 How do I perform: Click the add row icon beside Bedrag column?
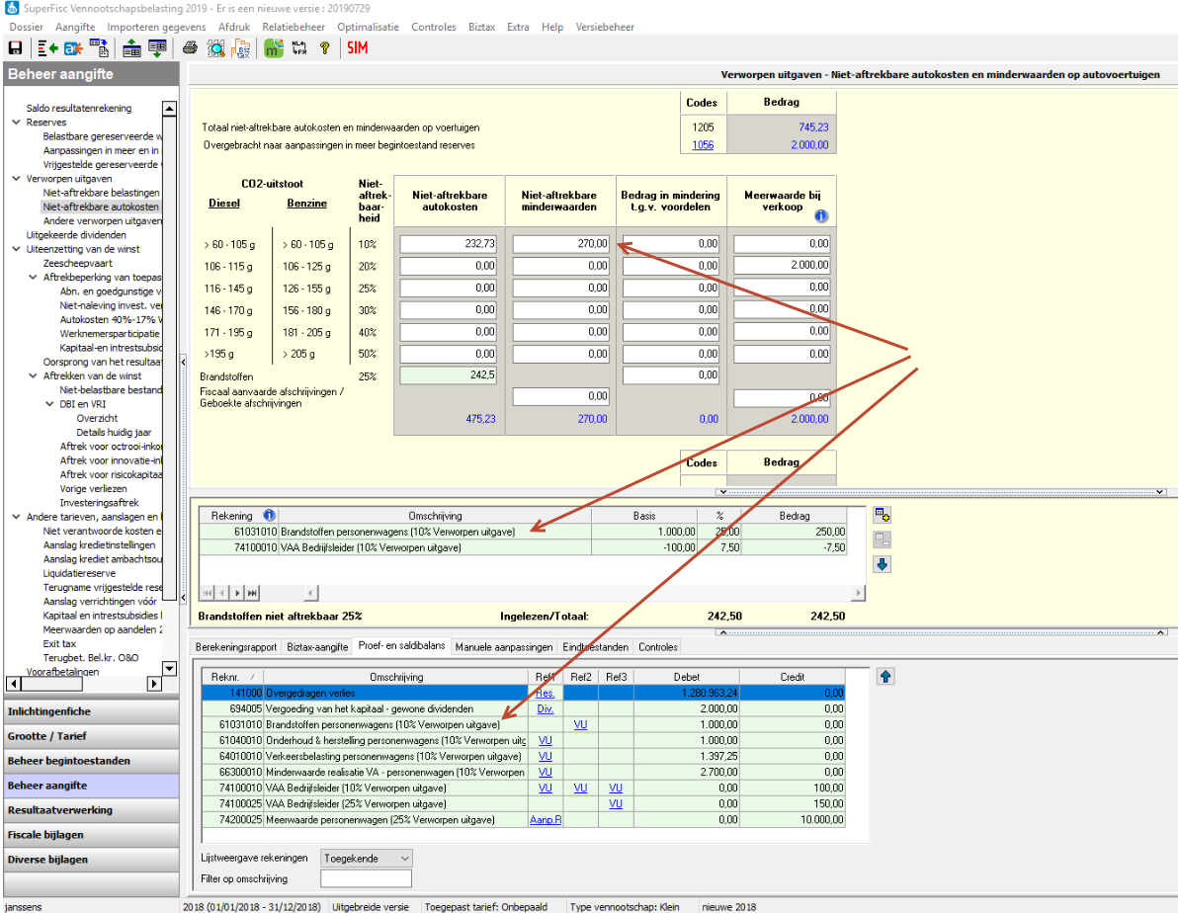[884, 516]
